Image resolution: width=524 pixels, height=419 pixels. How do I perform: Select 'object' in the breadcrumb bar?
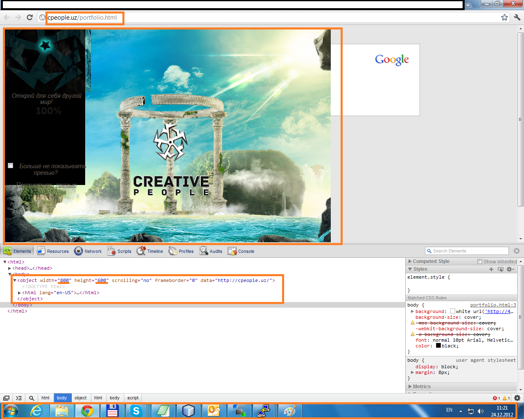[x=81, y=398]
